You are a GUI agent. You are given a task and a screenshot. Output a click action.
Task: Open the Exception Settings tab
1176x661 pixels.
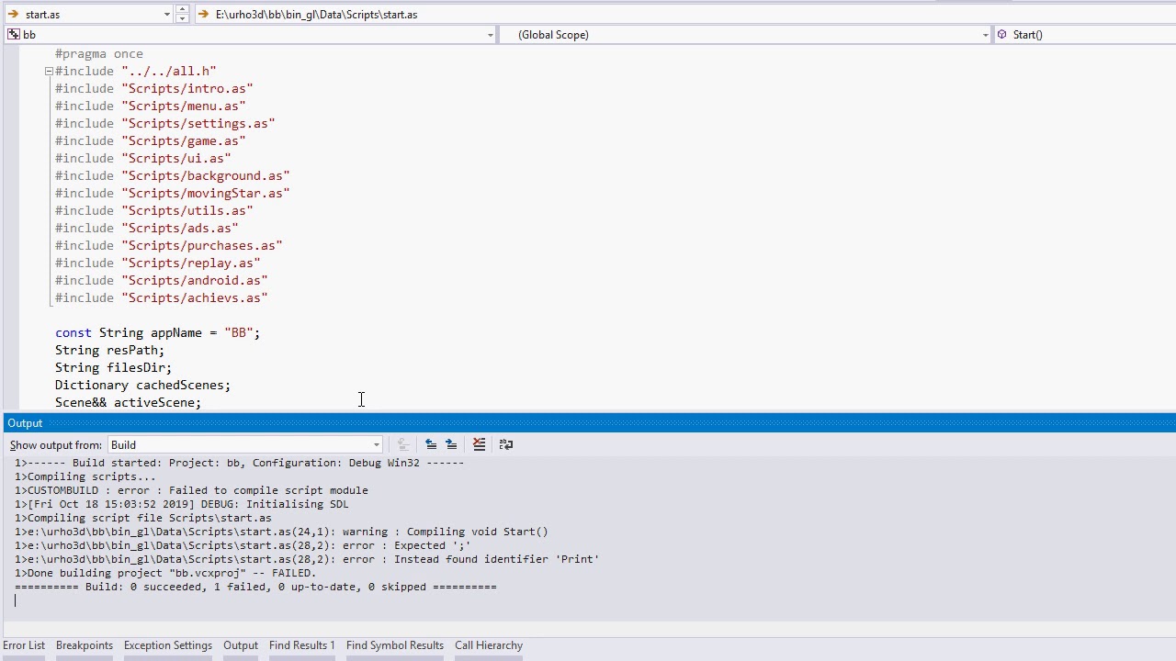click(168, 645)
